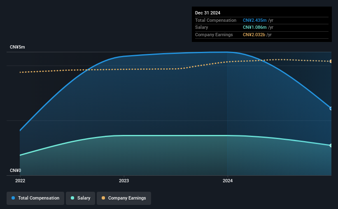Image resolution: width=338 pixels, height=209 pixels.
Task: Click the tooltip Company Earnings row label
Action: (x=214, y=35)
